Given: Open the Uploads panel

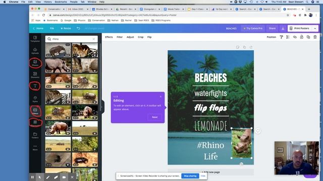Looking at the screenshot, I should (35, 51).
